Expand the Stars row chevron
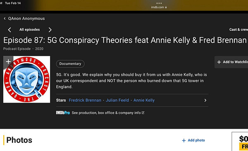This screenshot has height=151, width=248. point(205,101)
